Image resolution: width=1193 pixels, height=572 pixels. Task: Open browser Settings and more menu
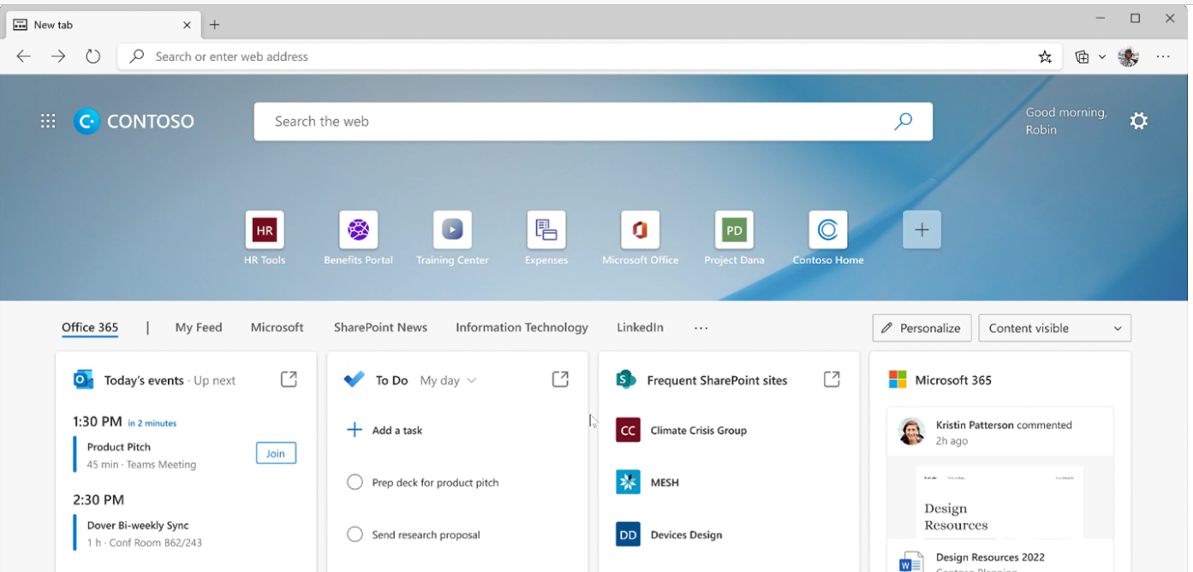(x=1163, y=57)
